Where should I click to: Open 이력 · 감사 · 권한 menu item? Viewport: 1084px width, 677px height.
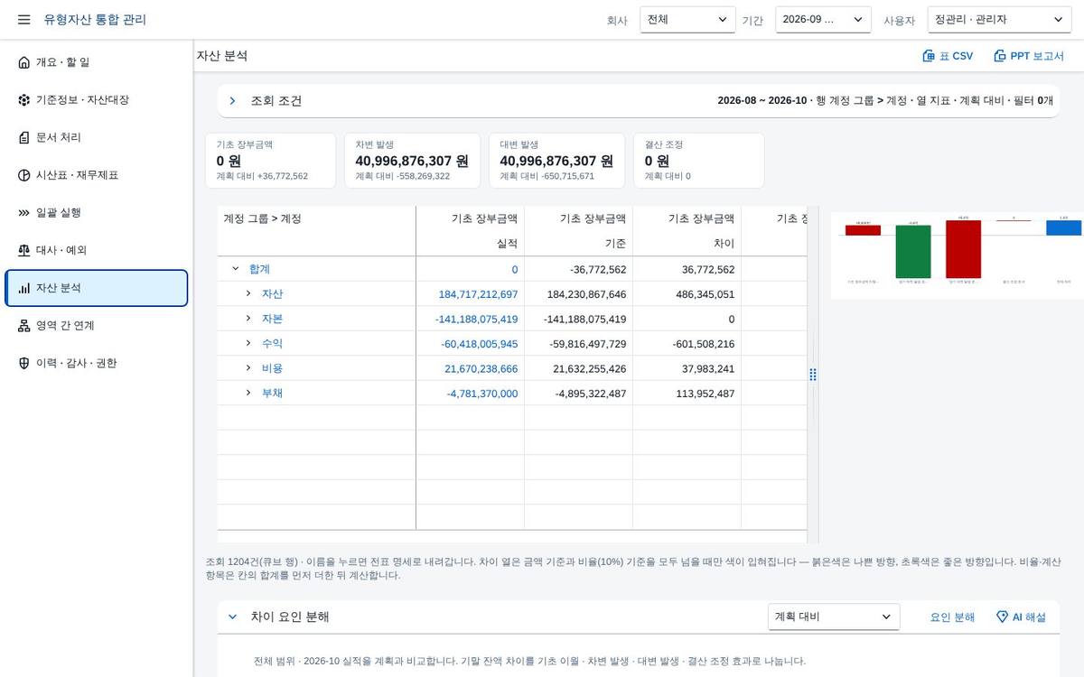click(97, 363)
